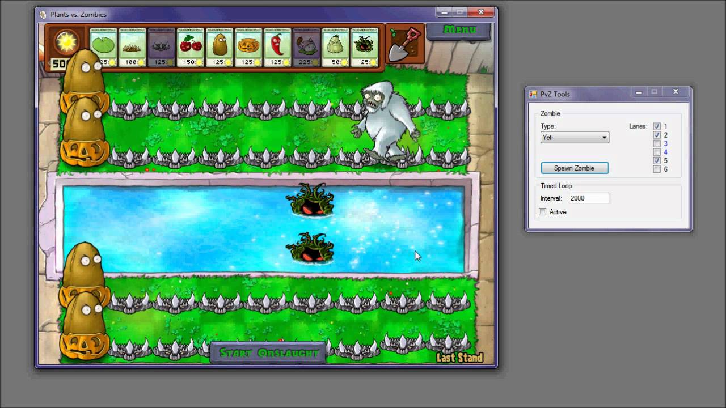Image resolution: width=726 pixels, height=408 pixels.
Task: Click Start Onslaught button
Action: point(269,353)
